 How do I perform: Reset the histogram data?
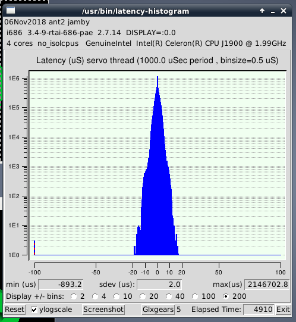pyautogui.click(x=15, y=310)
